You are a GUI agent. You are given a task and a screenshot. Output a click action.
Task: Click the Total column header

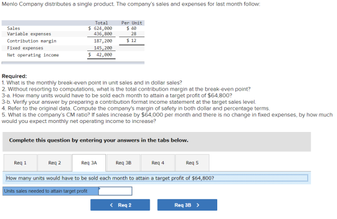(101, 23)
